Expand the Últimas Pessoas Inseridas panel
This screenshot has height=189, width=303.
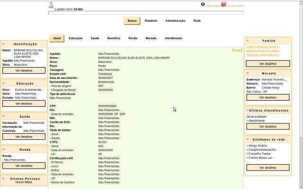tap(3, 179)
